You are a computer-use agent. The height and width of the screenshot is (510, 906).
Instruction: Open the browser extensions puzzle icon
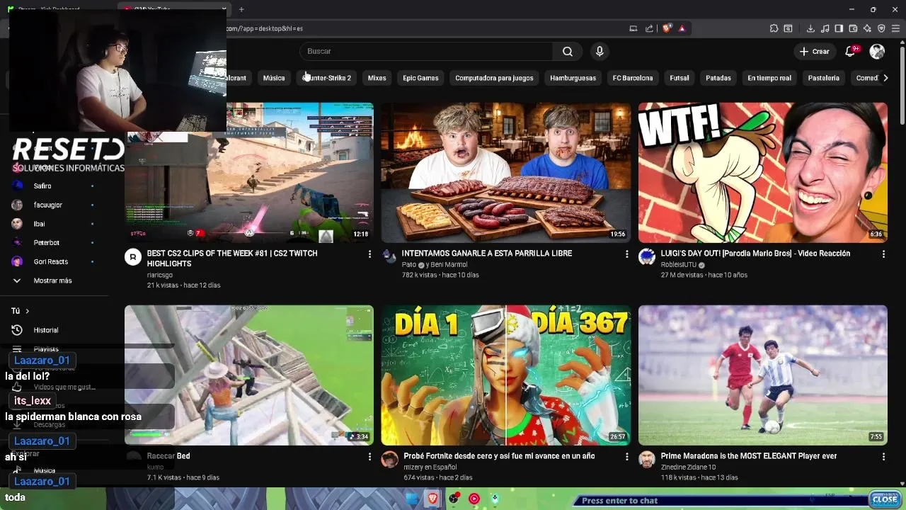[774, 28]
